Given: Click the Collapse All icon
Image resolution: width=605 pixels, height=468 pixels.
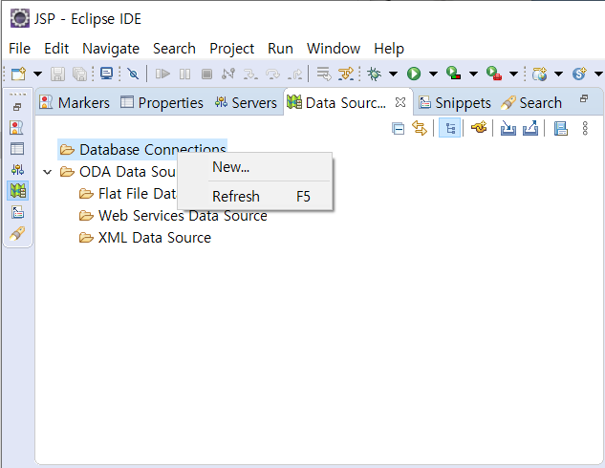Looking at the screenshot, I should [398, 128].
